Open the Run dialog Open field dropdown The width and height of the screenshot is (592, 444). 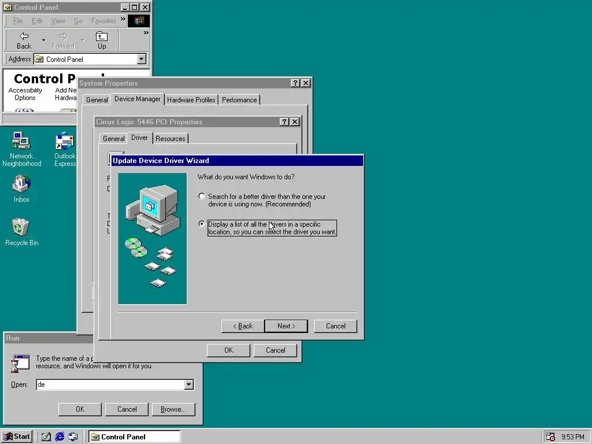pyautogui.click(x=189, y=384)
